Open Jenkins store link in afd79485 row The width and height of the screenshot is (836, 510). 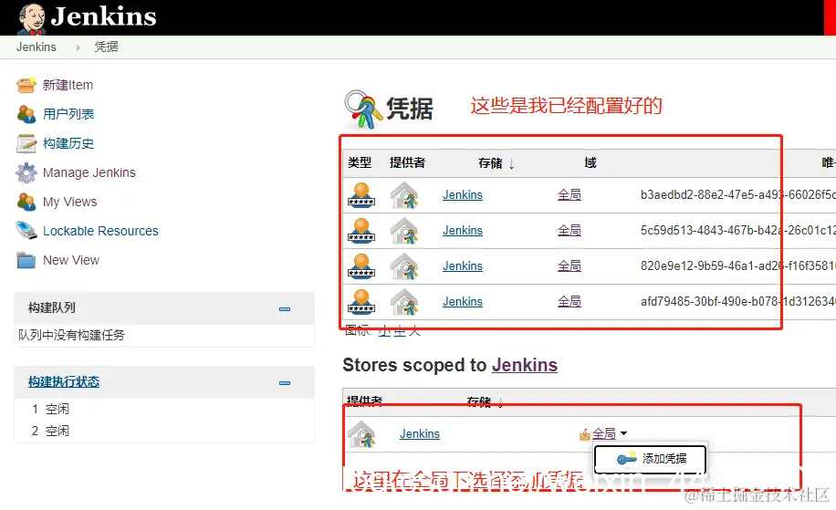[462, 302]
